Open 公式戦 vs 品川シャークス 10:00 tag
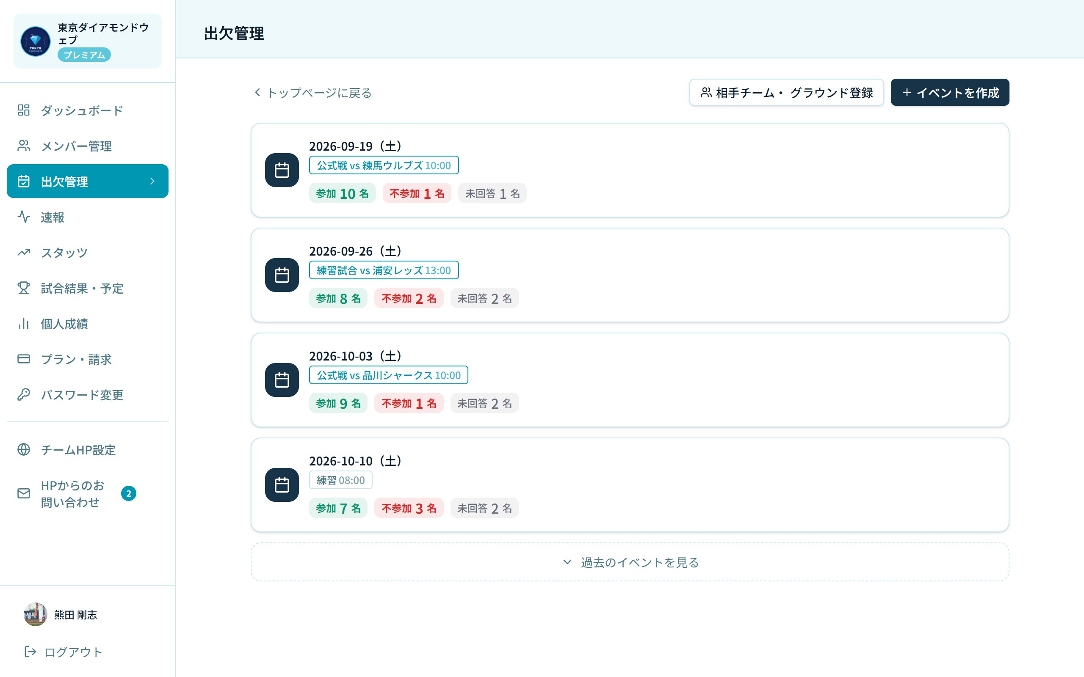 [388, 375]
